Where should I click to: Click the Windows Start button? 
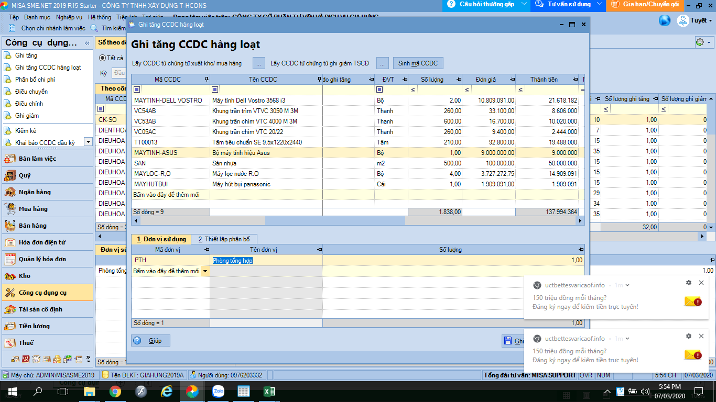(x=12, y=392)
